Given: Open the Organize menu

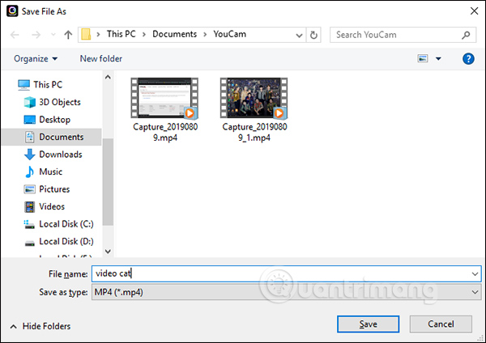Looking at the screenshot, I should tap(36, 58).
